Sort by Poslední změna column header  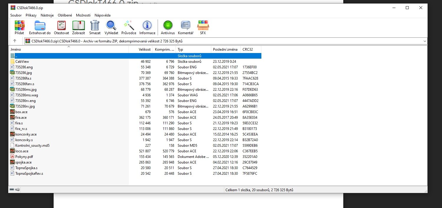(x=225, y=49)
